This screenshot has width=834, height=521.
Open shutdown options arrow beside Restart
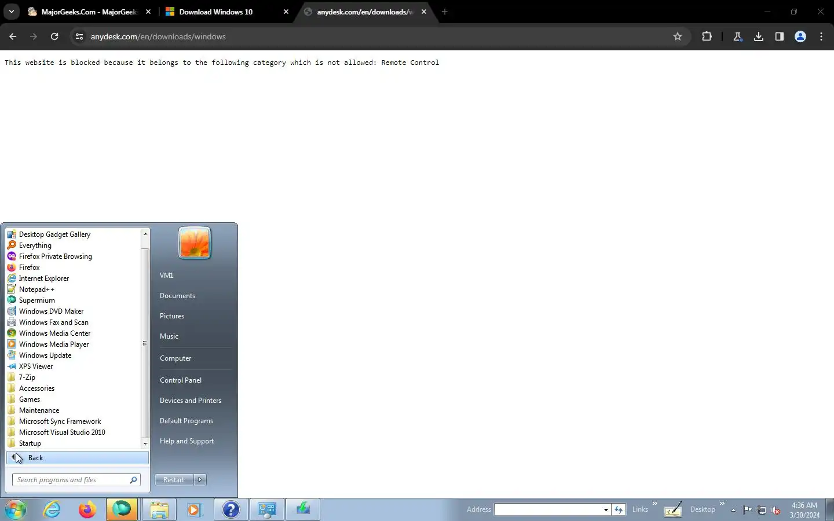point(200,480)
